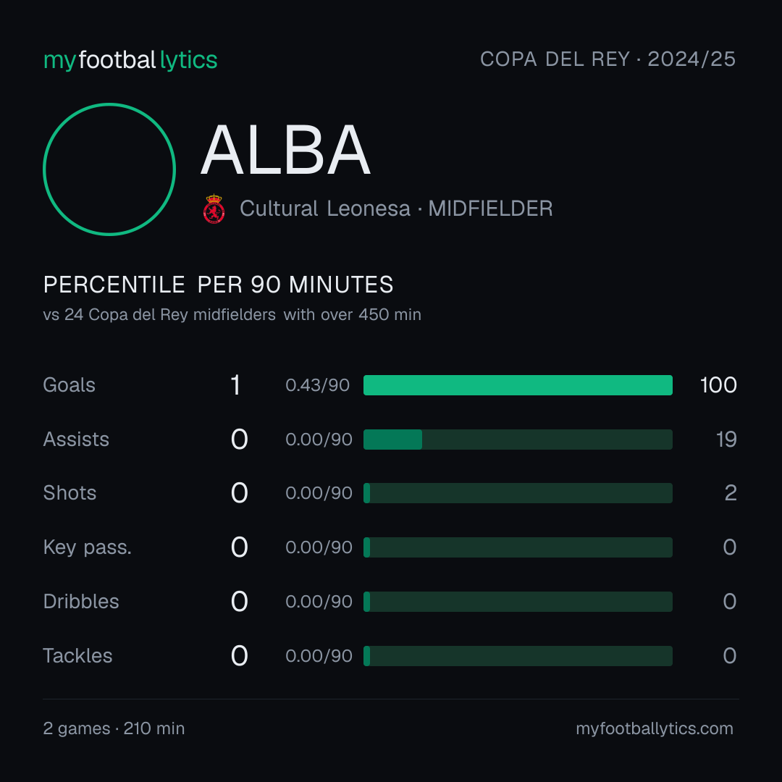Click the 100 percentile value for Goals
Viewport: 782px width, 782px height.
[718, 385]
